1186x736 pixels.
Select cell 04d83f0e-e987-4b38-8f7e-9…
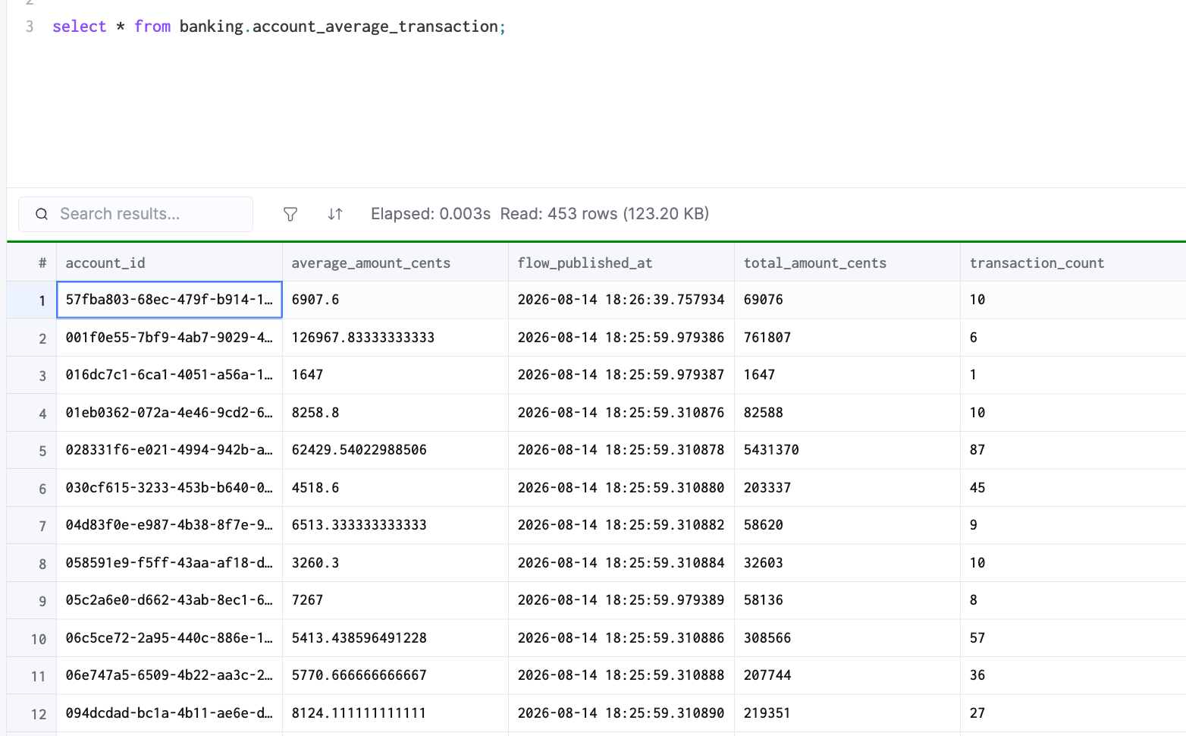coord(169,525)
